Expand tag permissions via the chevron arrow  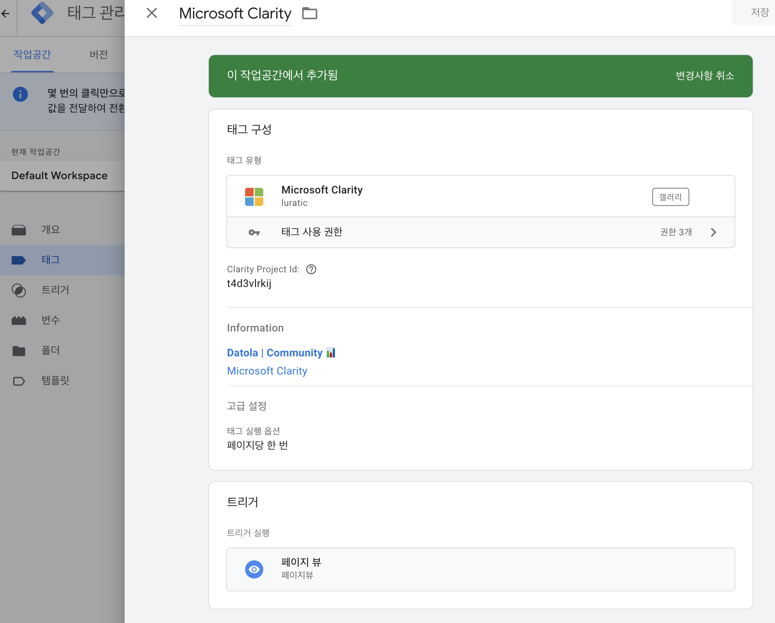tap(713, 232)
